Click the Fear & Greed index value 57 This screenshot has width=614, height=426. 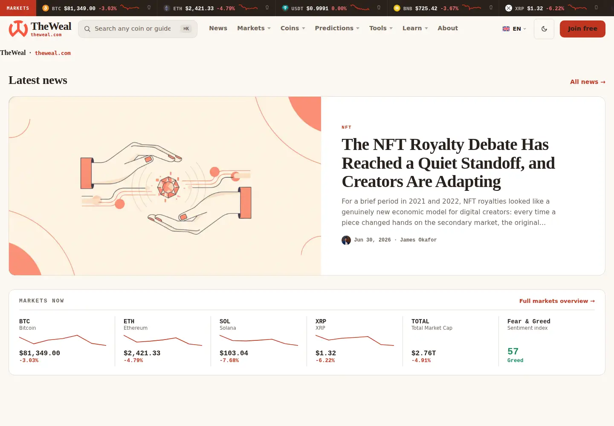pos(513,351)
